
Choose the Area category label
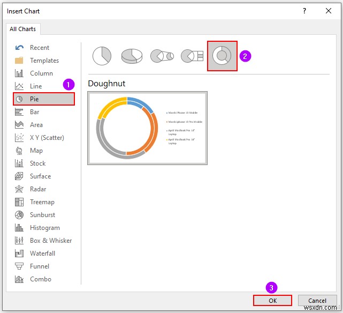pos(36,125)
